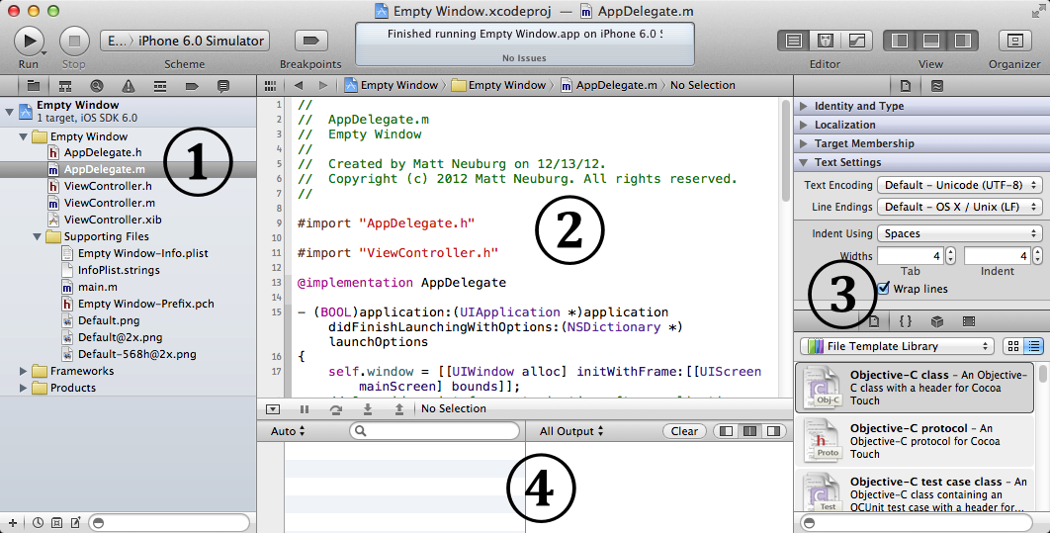The width and height of the screenshot is (1050, 533).
Task: Open the File Template Library dropdown
Action: click(x=897, y=346)
